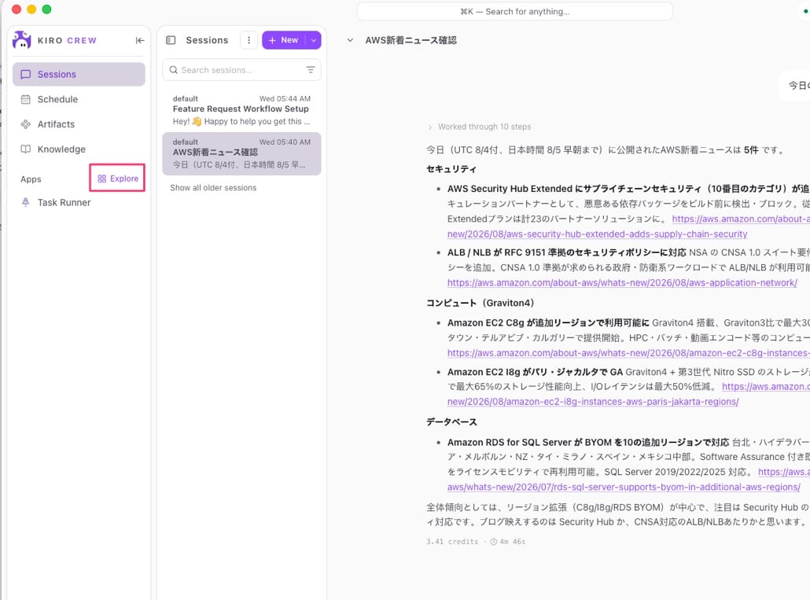
Task: Open the session filter icon
Action: coord(311,70)
